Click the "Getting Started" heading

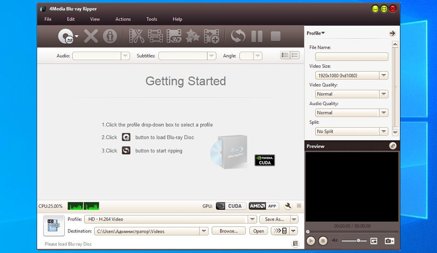[186, 81]
